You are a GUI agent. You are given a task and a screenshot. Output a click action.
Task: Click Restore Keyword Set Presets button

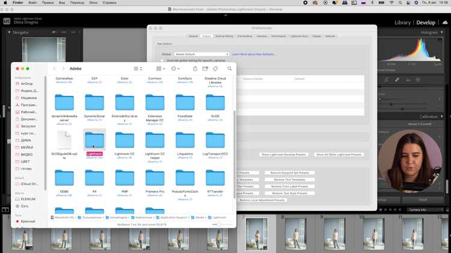click(x=290, y=173)
